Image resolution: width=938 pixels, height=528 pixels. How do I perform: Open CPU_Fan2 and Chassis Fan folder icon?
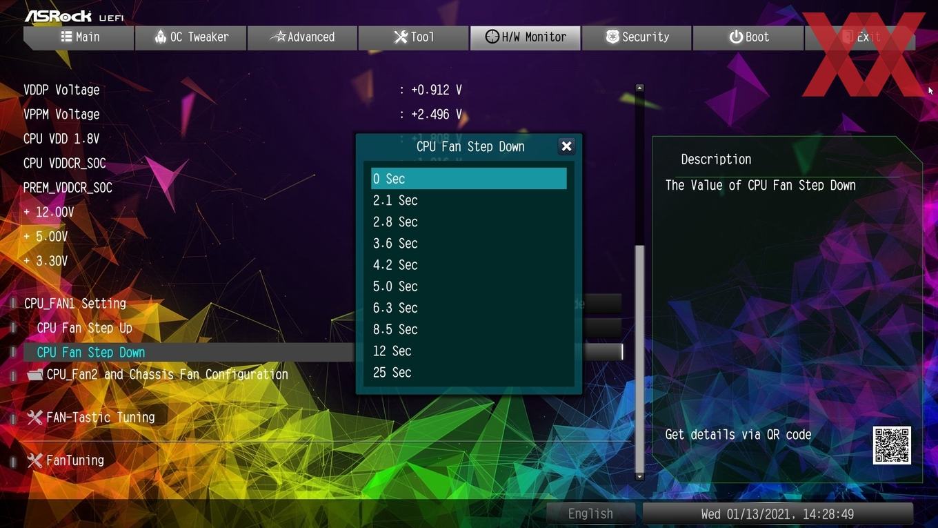point(34,375)
